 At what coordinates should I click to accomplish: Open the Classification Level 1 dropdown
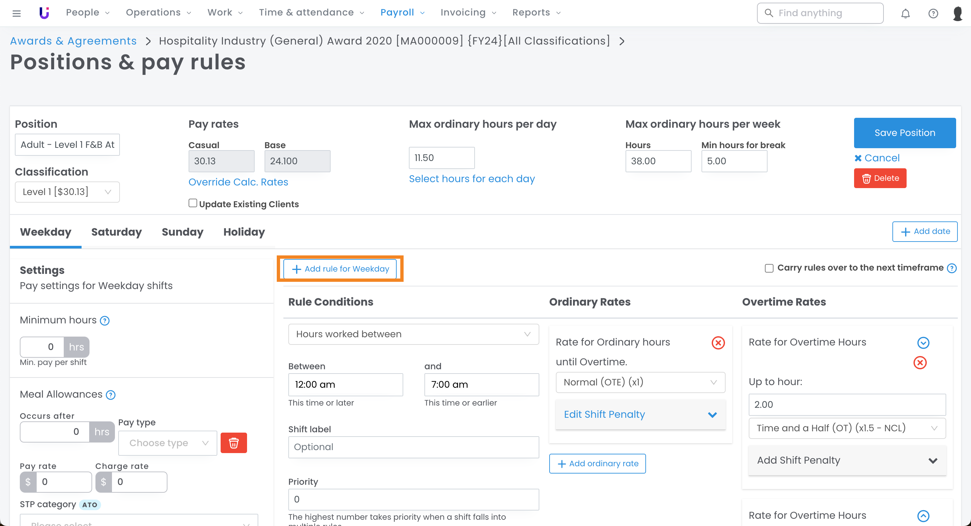67,192
